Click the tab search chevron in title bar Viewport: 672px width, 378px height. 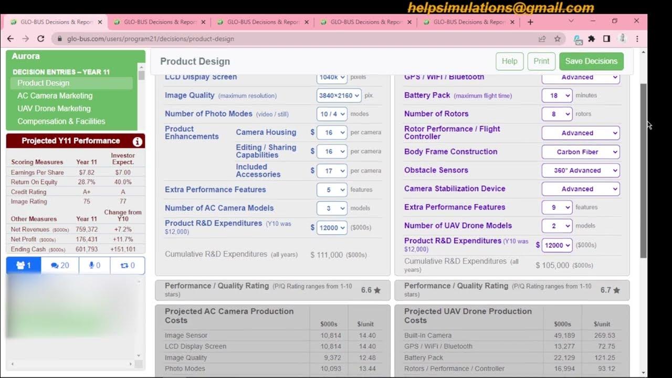click(571, 21)
